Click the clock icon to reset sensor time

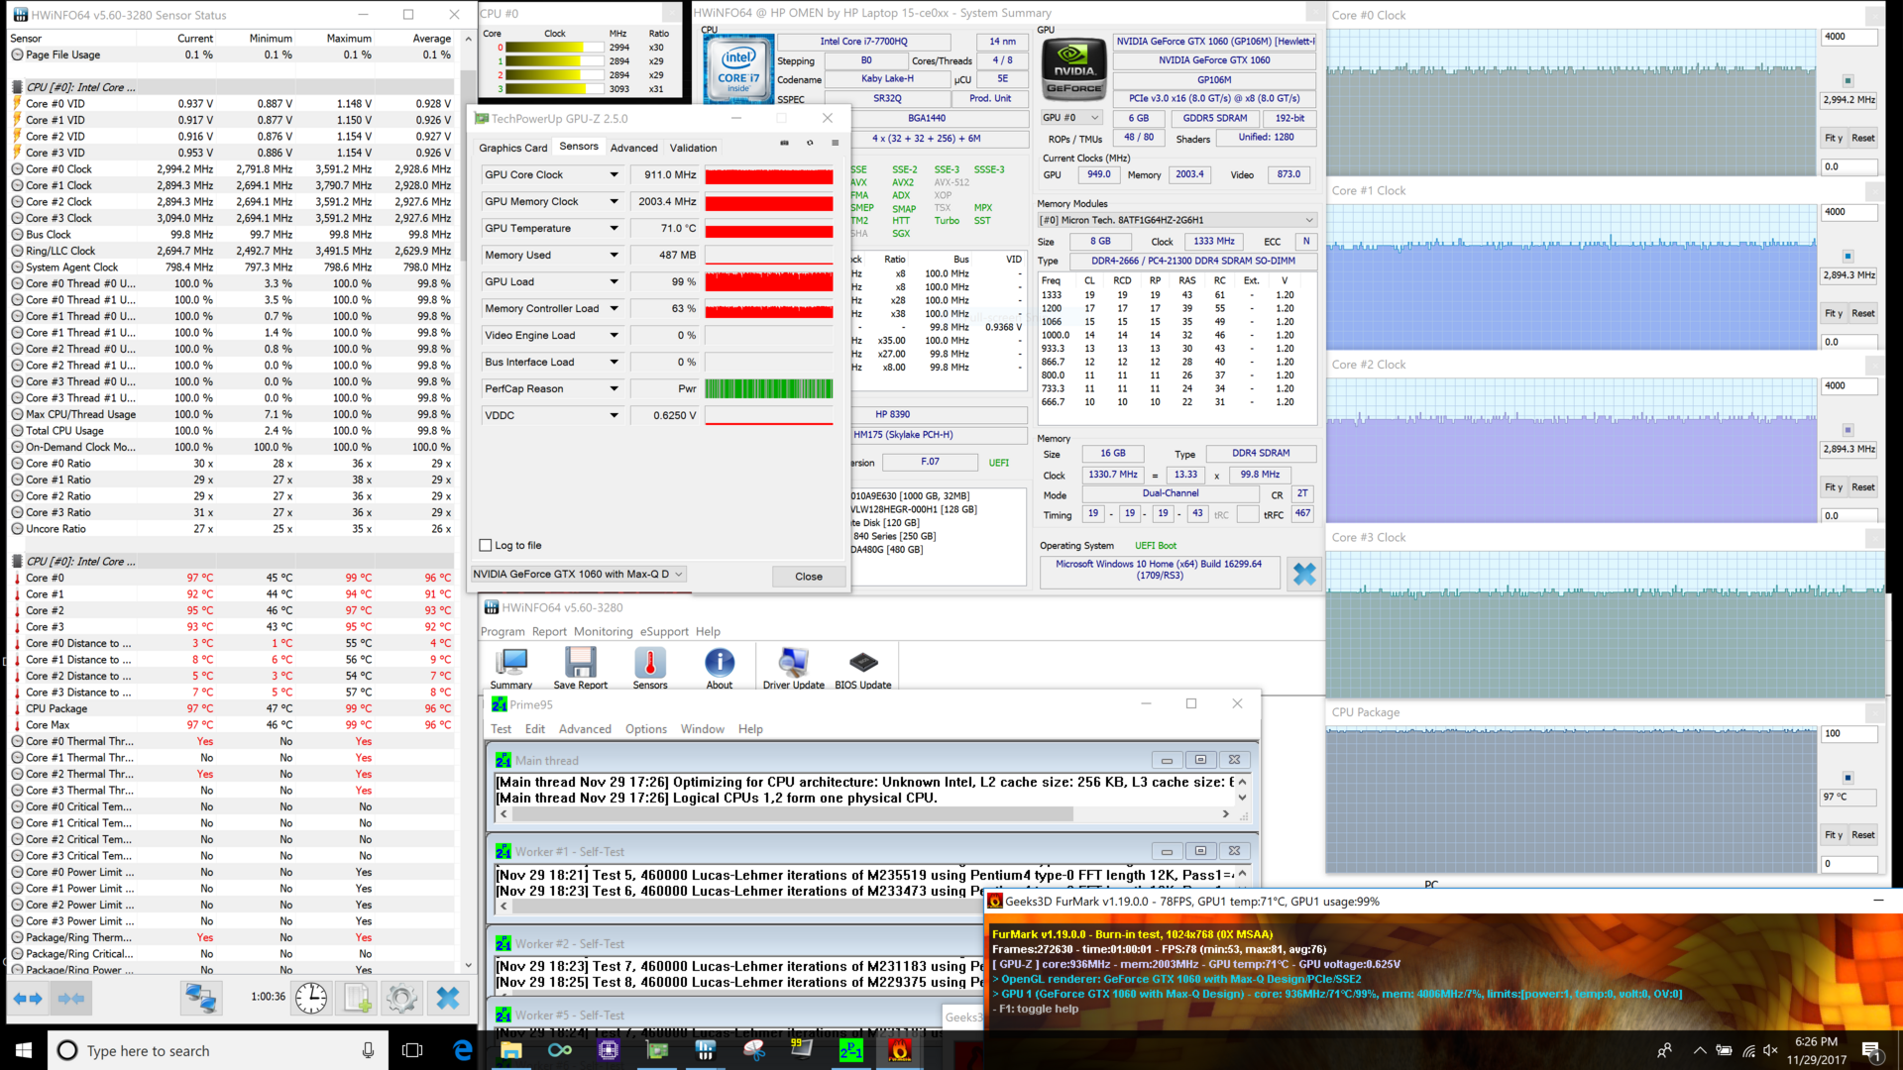(x=310, y=998)
